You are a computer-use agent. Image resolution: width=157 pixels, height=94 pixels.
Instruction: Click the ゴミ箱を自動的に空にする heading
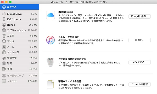(x=72, y=59)
